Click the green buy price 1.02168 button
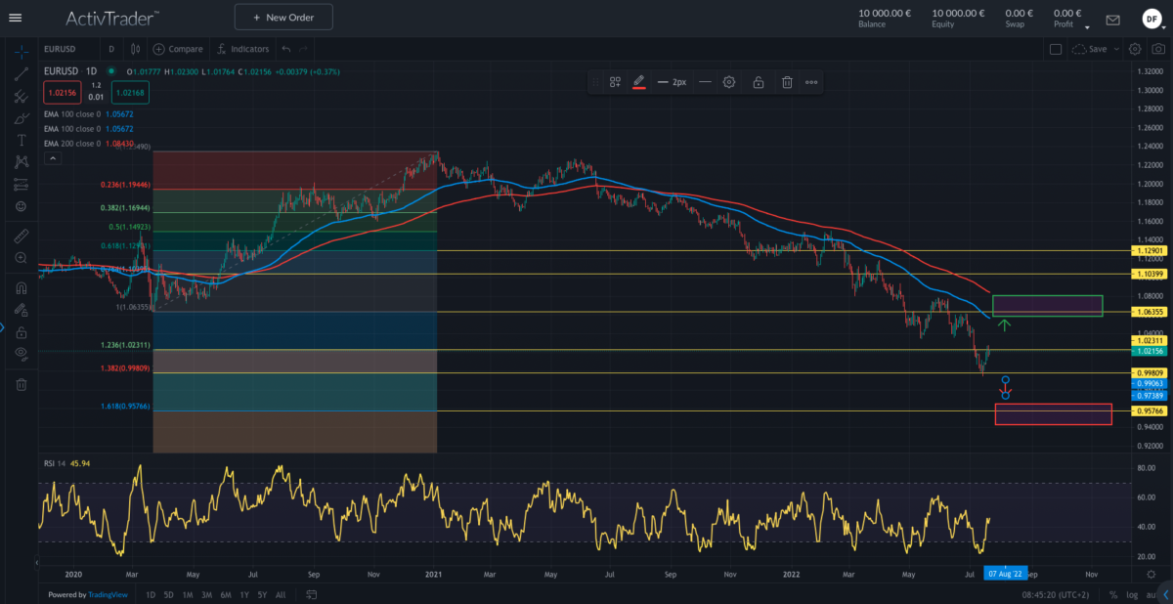This screenshot has width=1173, height=604. click(130, 93)
